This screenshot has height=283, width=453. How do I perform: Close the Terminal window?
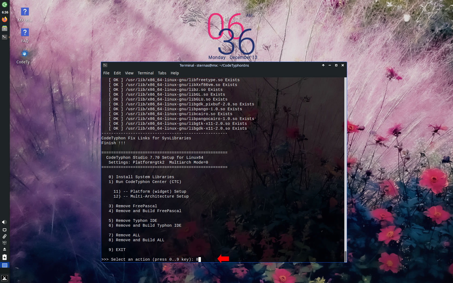click(x=343, y=65)
